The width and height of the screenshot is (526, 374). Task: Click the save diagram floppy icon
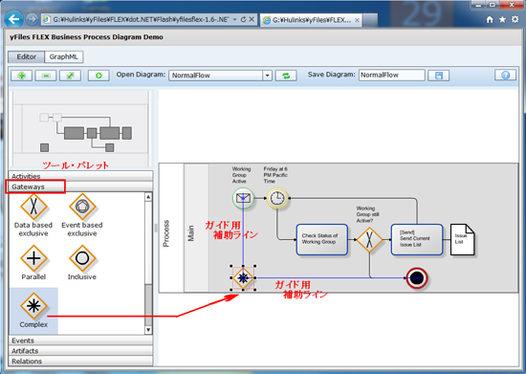[x=438, y=76]
